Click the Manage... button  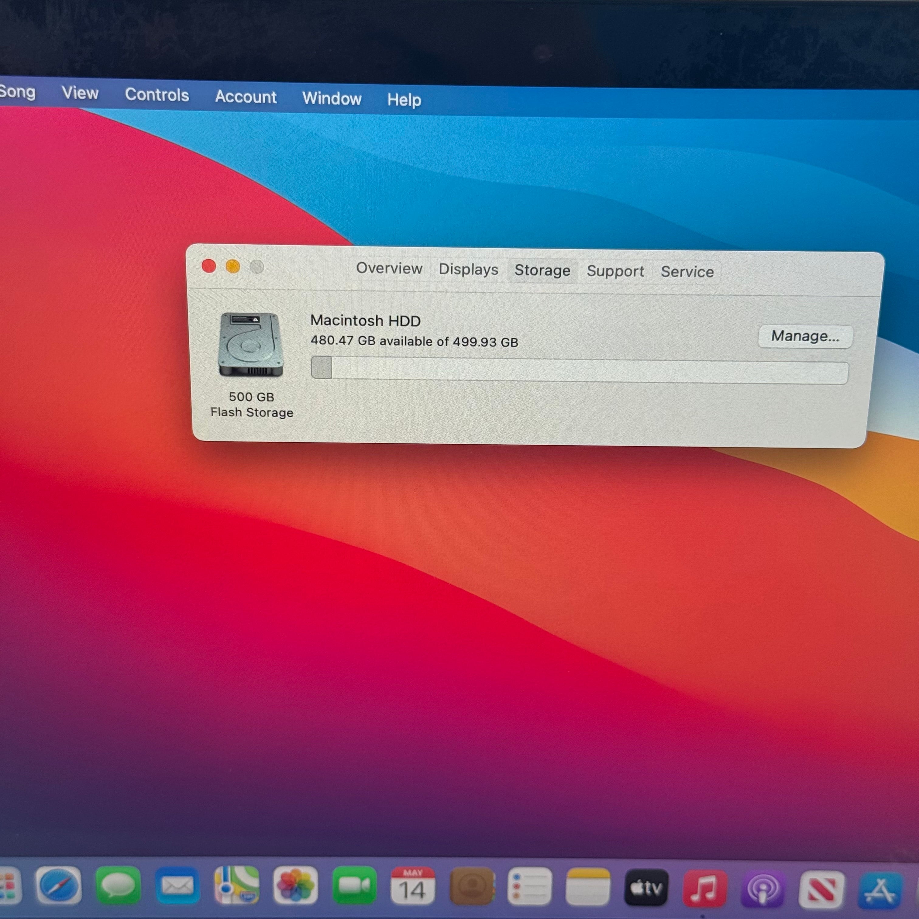point(805,336)
